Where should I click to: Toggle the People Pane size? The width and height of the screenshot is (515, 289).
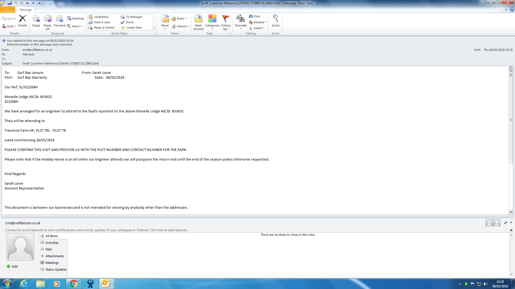click(x=505, y=223)
